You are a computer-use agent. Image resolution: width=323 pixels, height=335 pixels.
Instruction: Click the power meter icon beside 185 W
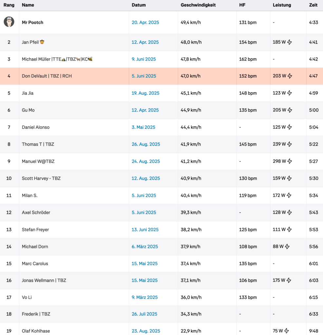(290, 42)
